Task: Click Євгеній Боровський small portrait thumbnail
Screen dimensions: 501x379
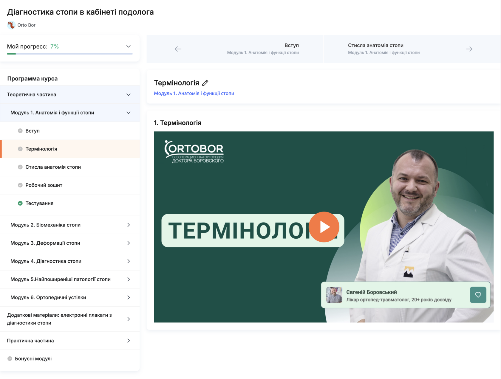Action: (334, 295)
